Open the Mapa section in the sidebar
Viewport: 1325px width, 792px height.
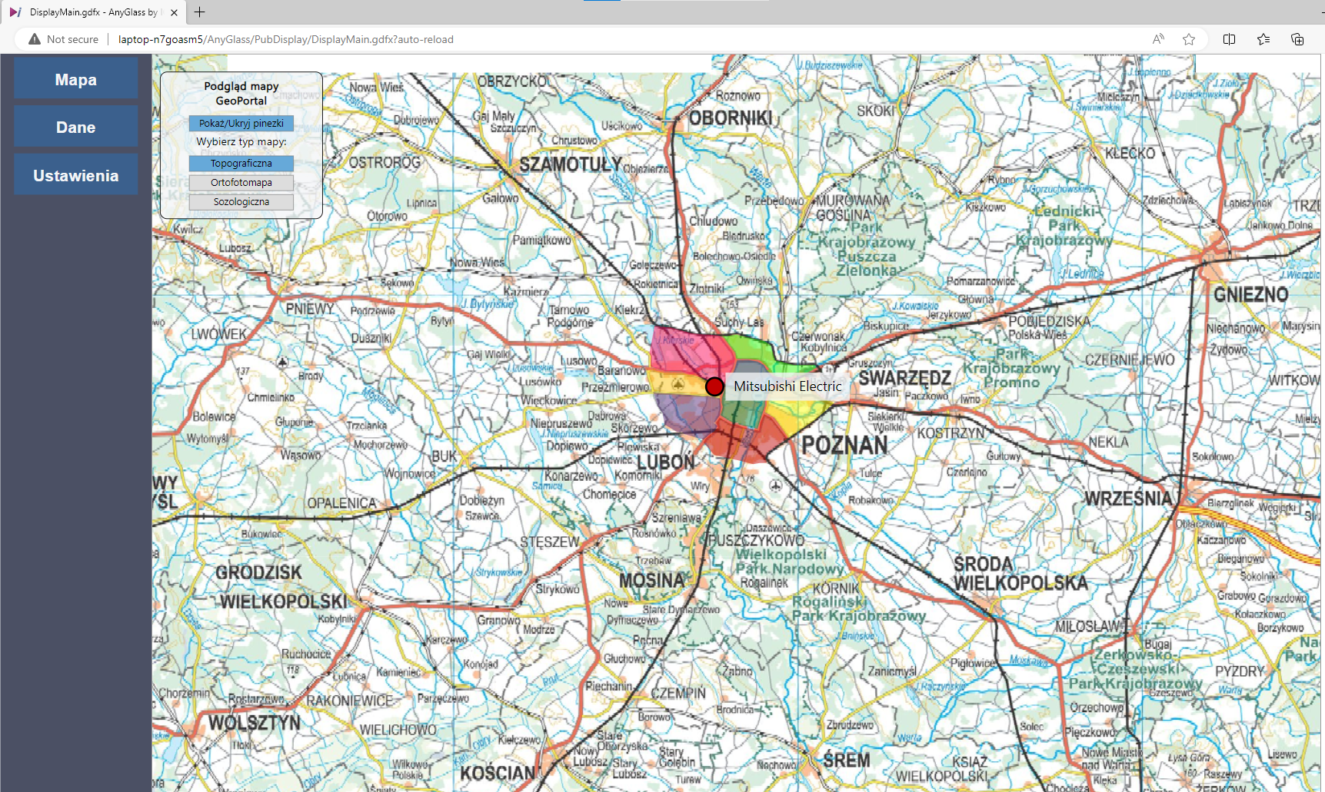(76, 80)
